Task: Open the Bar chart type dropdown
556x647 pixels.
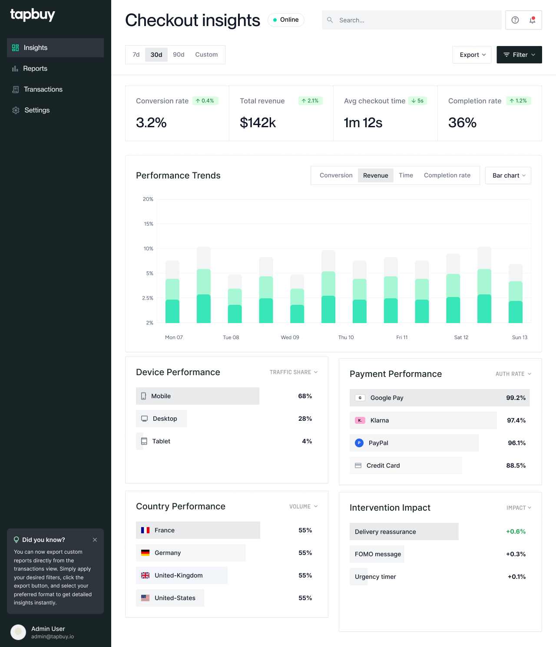Action: [x=508, y=175]
